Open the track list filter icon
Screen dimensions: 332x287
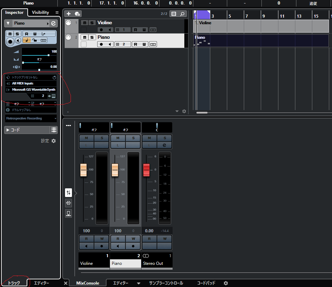click(174, 14)
